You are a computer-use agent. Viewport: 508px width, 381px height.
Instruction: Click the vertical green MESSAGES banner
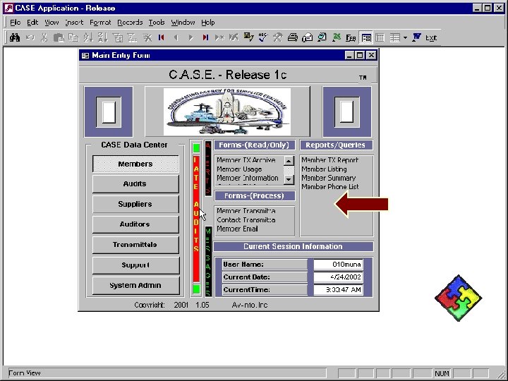(208, 261)
